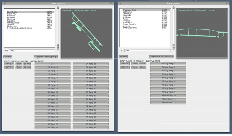The image size is (232, 136).
Task: Go to this airport in Gavrishovka window
Action: pos(46,57)
